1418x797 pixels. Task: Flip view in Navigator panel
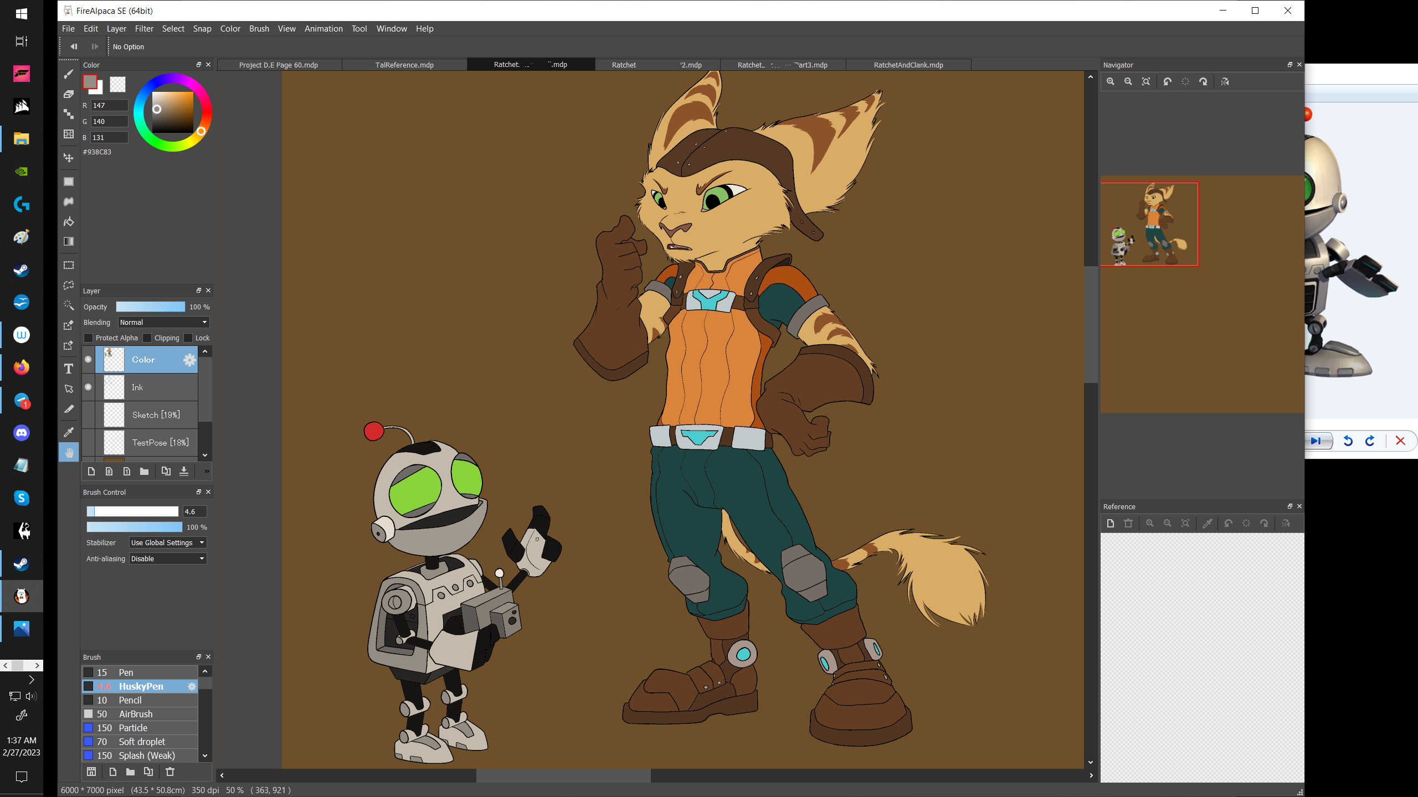pyautogui.click(x=1225, y=81)
